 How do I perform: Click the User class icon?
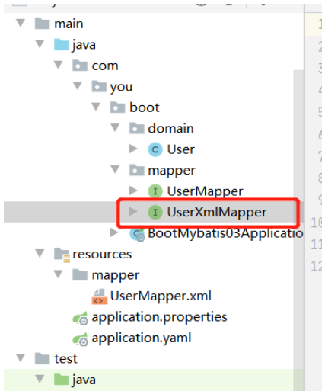(155, 149)
